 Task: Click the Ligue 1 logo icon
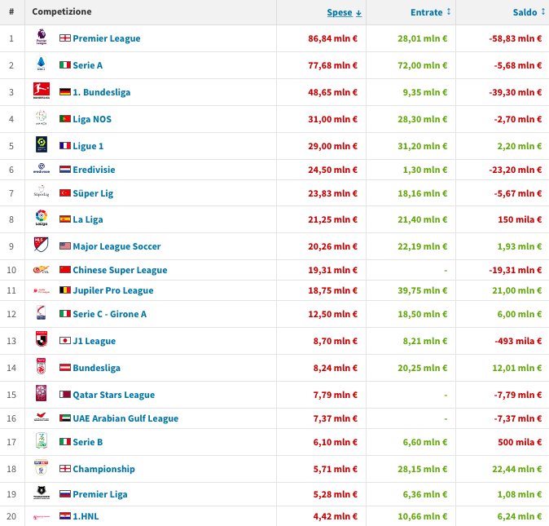coord(42,145)
